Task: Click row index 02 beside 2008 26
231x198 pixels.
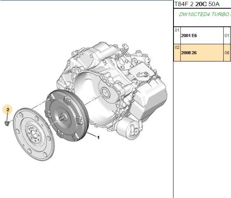Action: click(x=177, y=47)
